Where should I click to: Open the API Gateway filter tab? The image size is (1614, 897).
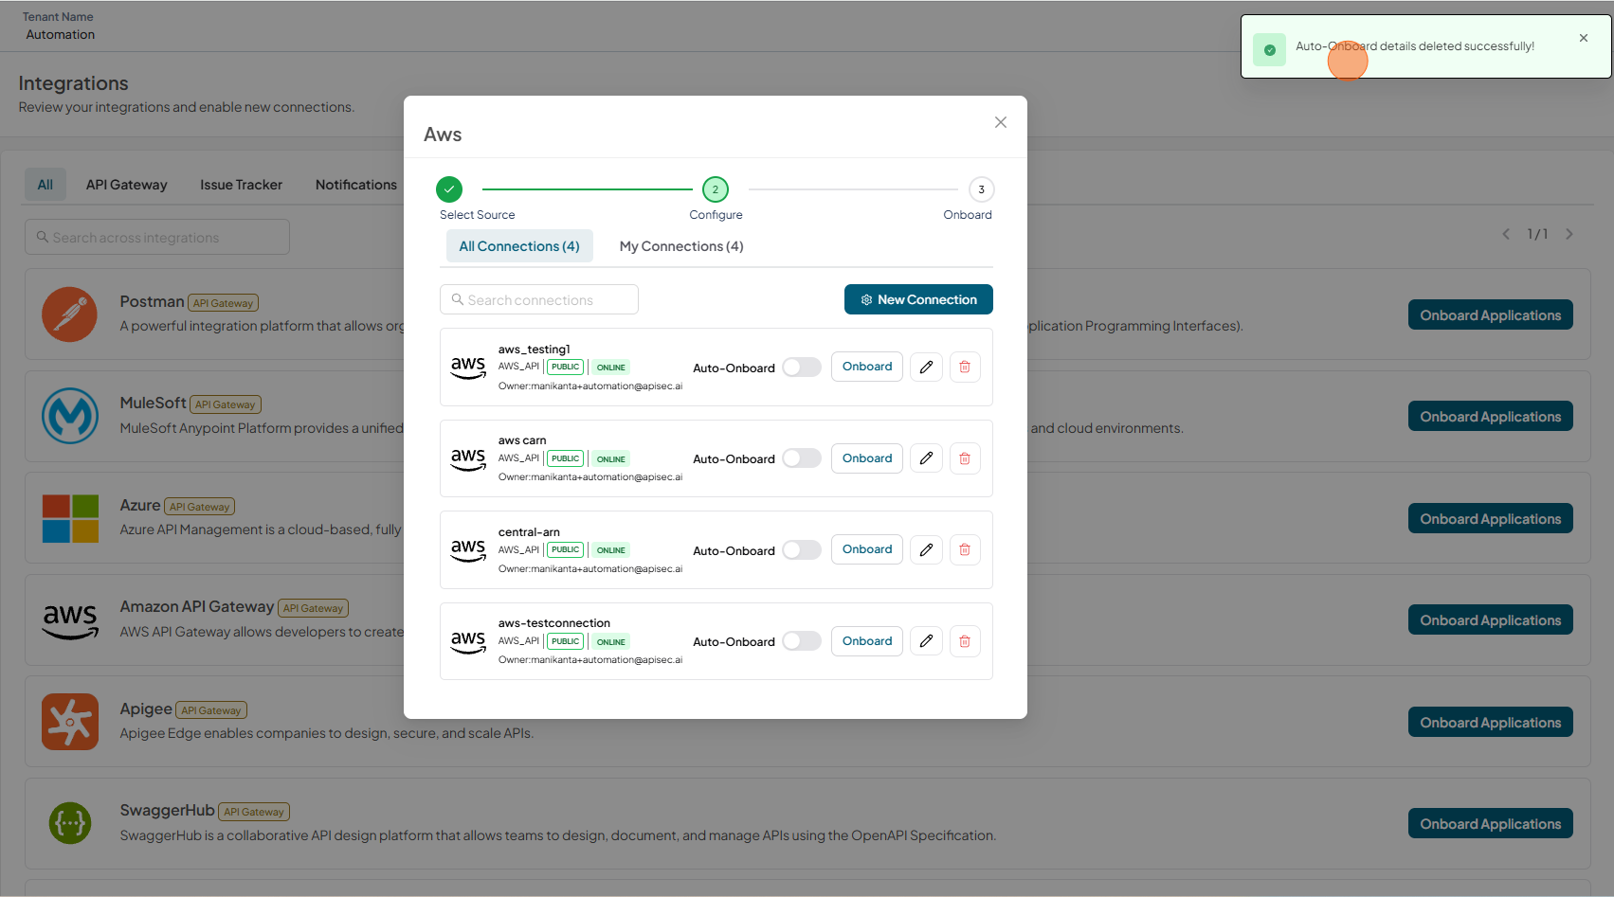point(126,185)
